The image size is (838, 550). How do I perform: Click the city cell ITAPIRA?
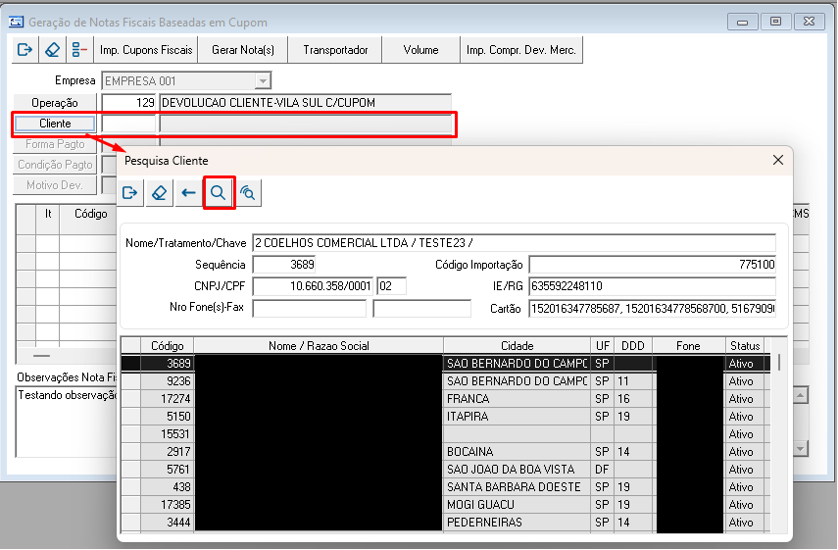pyautogui.click(x=517, y=417)
